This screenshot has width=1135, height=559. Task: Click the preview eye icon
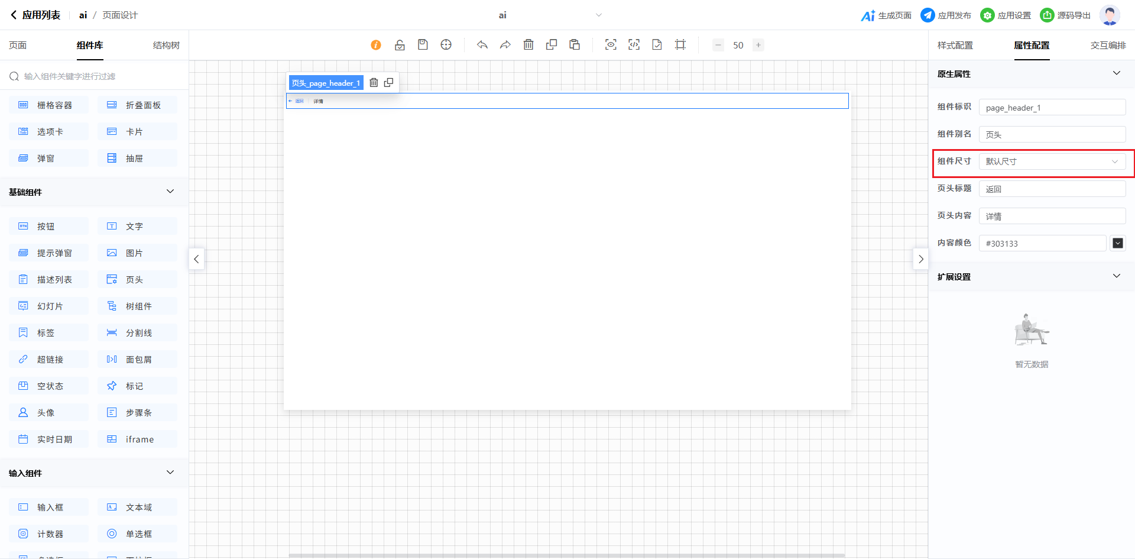[611, 45]
